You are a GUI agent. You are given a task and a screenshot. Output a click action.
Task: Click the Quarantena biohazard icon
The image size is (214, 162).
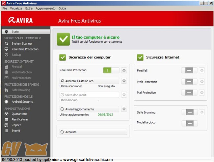click(x=6, y=114)
